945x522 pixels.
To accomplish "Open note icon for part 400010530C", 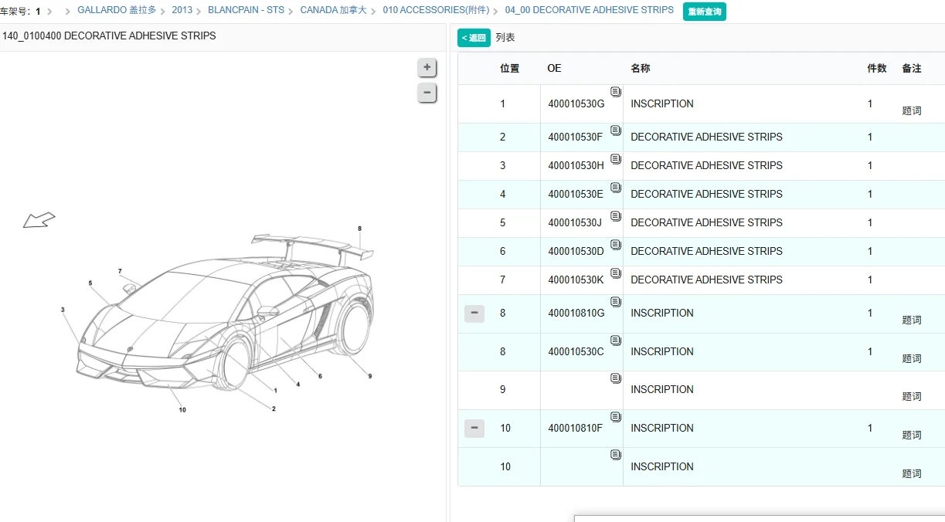I will pos(616,341).
